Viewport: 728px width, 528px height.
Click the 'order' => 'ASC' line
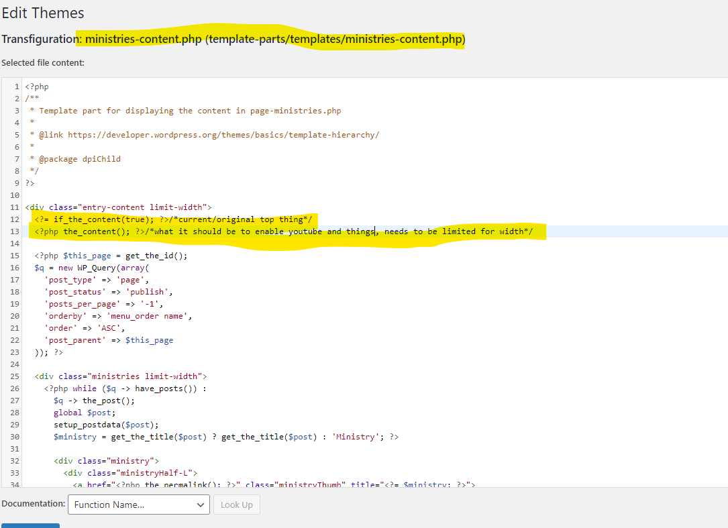(85, 328)
